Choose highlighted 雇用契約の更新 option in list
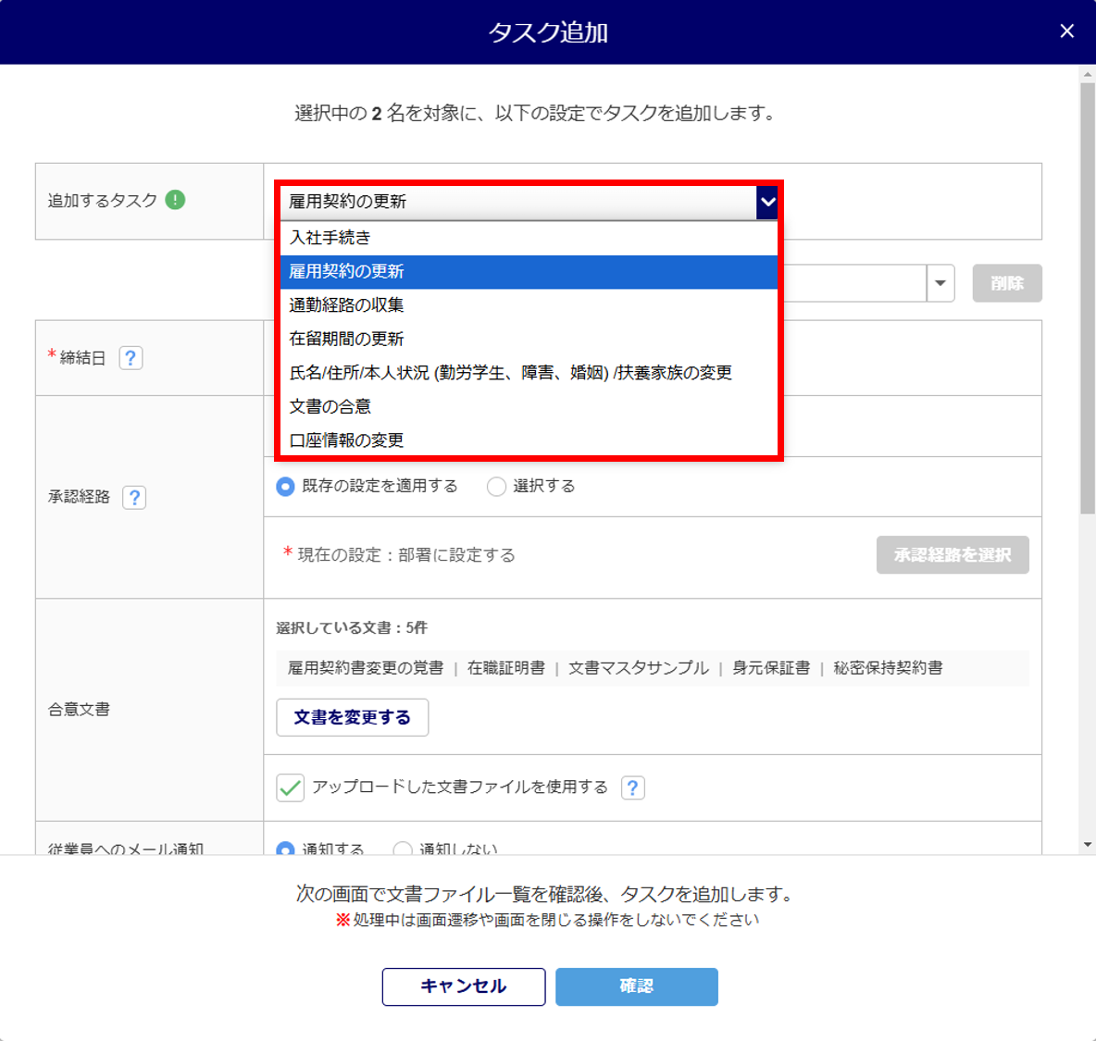The image size is (1096, 1041). (x=529, y=272)
